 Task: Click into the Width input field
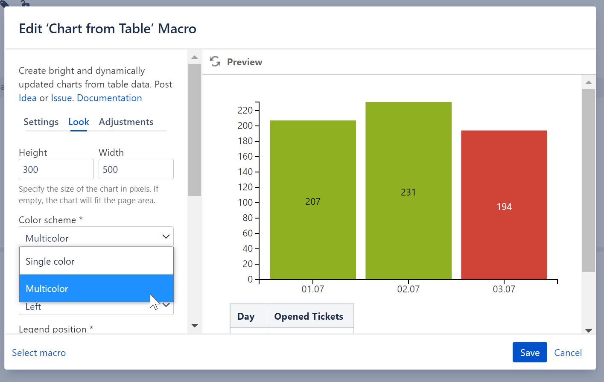point(136,169)
